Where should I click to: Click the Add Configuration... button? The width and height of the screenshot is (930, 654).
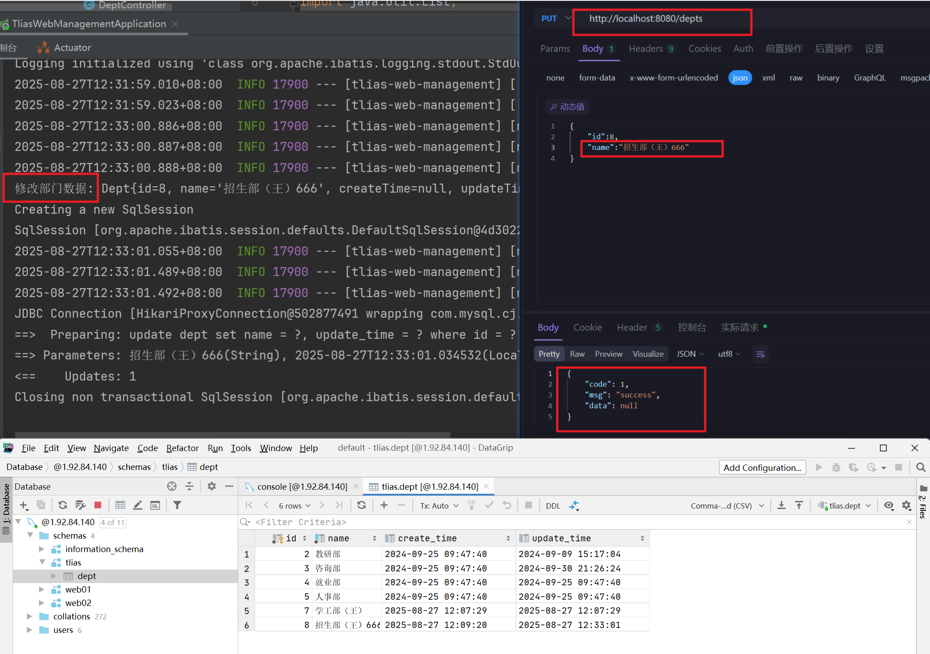(x=762, y=468)
